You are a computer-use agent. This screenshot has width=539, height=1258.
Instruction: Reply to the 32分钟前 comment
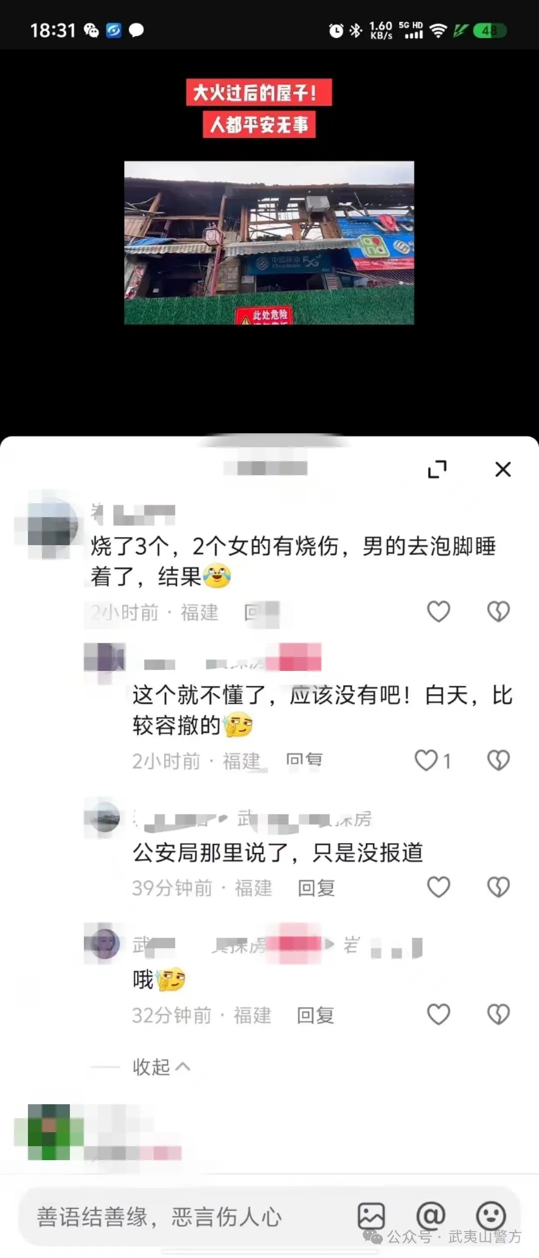[x=315, y=1015]
